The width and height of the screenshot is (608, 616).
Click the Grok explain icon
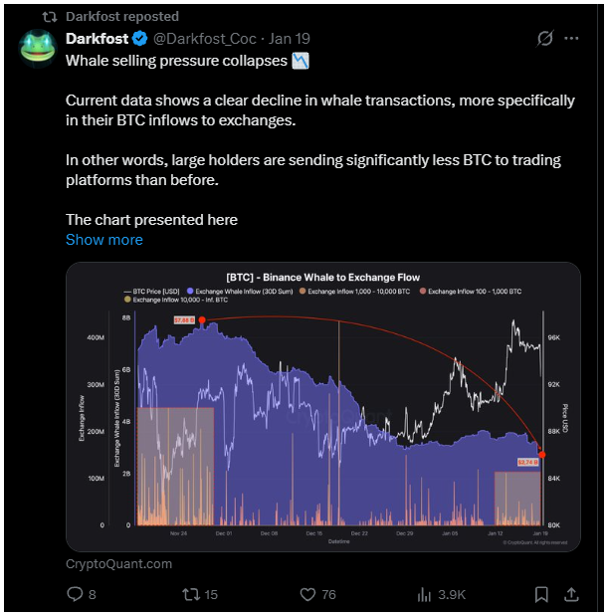[x=544, y=39]
